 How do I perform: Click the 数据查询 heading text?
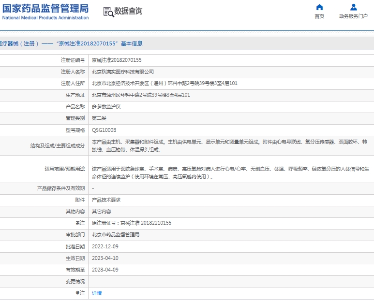pyautogui.click(x=128, y=11)
